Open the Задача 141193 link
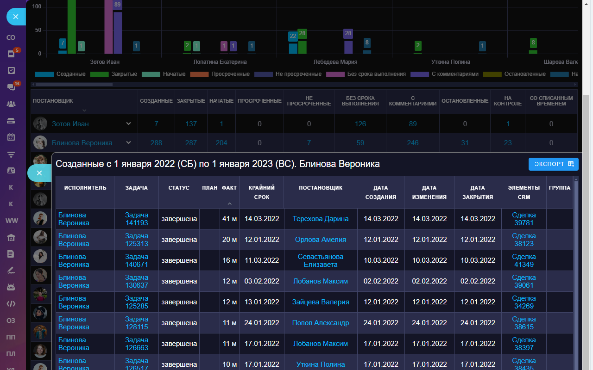Viewport: 593px width, 370px height. coord(137,219)
